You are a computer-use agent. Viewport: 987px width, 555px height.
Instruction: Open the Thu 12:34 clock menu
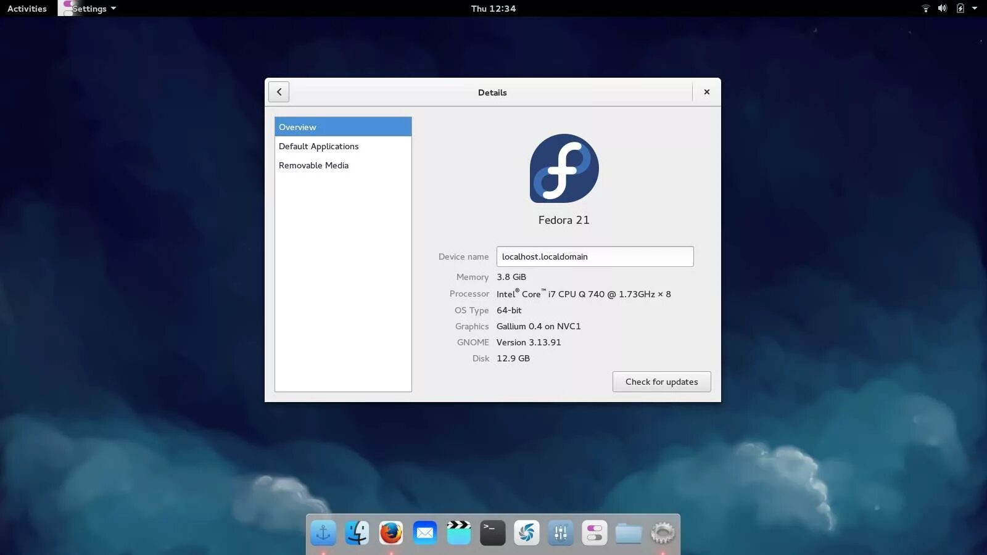[493, 9]
